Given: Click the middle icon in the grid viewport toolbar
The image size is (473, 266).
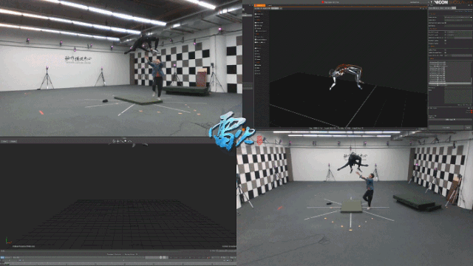Looking at the screenshot, I should pos(122,141).
